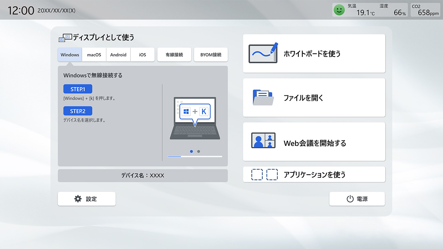Click the slideshow progress bar

(195, 156)
